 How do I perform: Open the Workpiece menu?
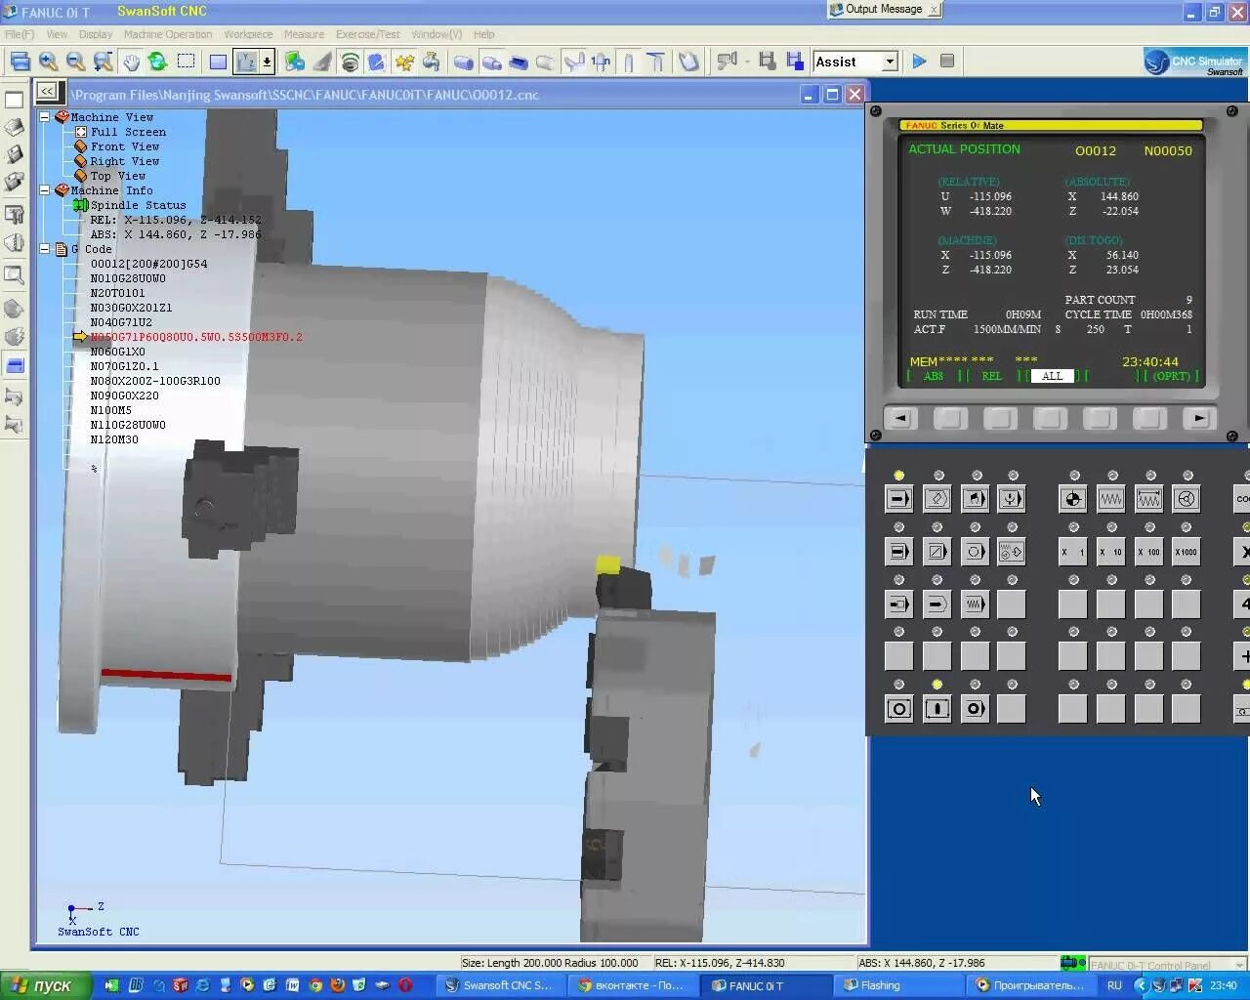[248, 34]
